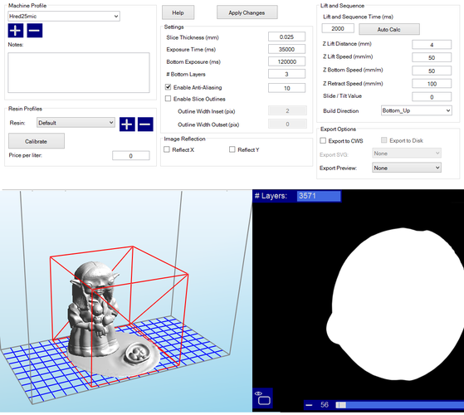Enable Export to CWS checkbox
This screenshot has height=415, width=464.
tap(323, 140)
